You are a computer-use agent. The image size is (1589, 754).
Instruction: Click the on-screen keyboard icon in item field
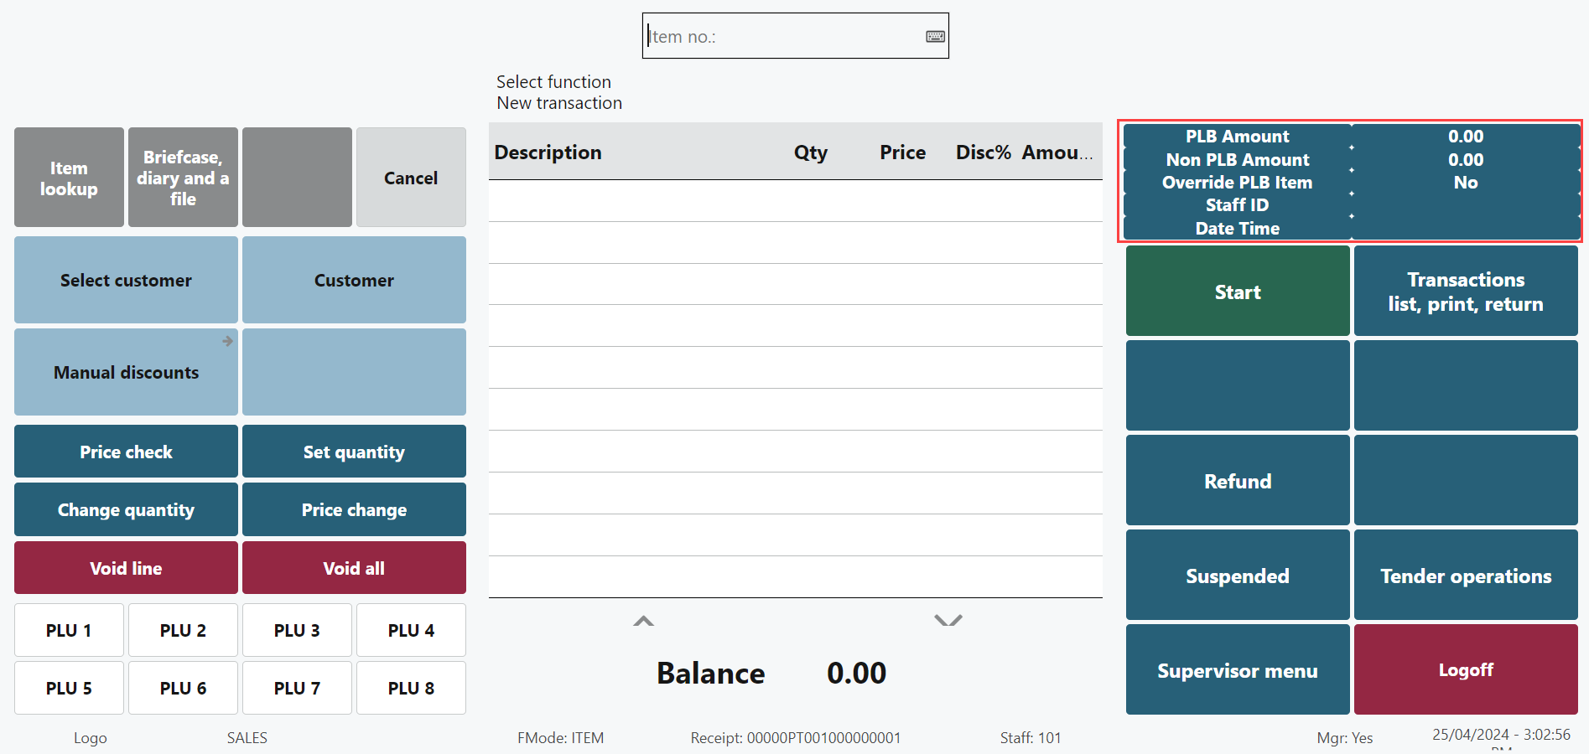tap(935, 36)
